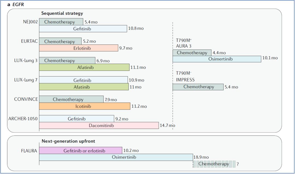
Task: Click the 'EURTAC' trial label
Action: [x=29, y=41]
